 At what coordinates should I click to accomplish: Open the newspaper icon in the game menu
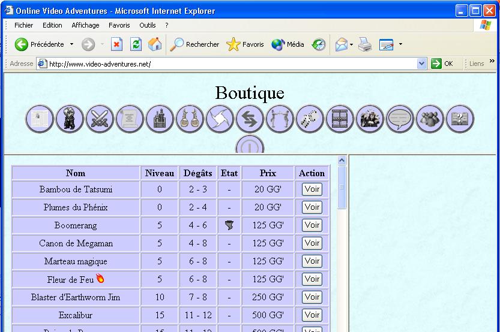tap(40, 119)
